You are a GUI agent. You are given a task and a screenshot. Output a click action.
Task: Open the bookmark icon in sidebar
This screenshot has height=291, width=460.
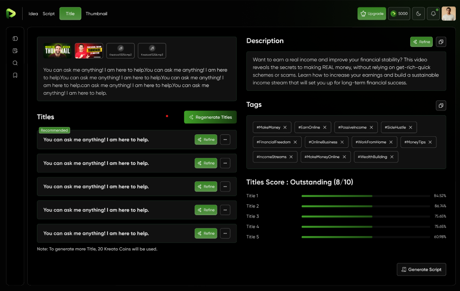click(x=15, y=75)
